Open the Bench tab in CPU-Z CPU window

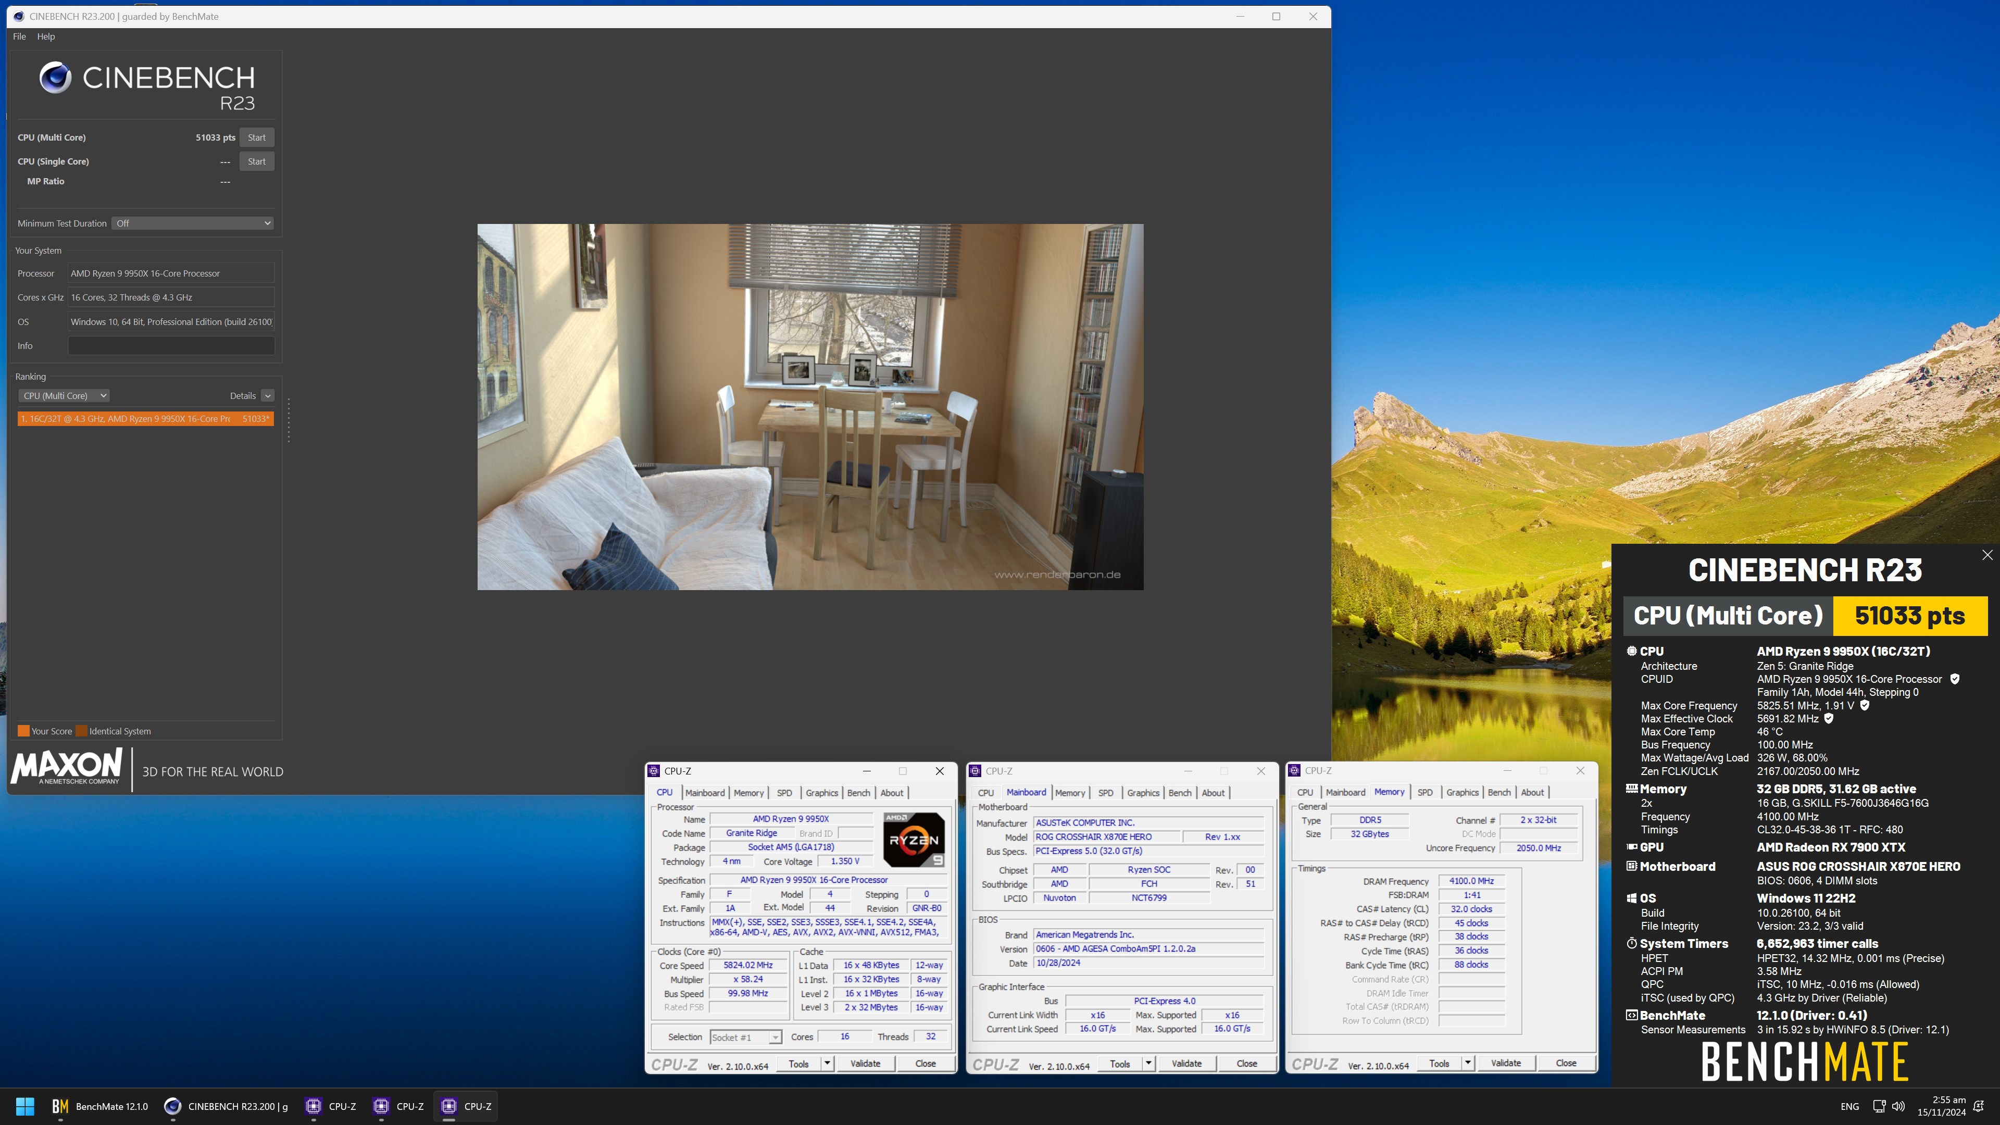pos(858,793)
